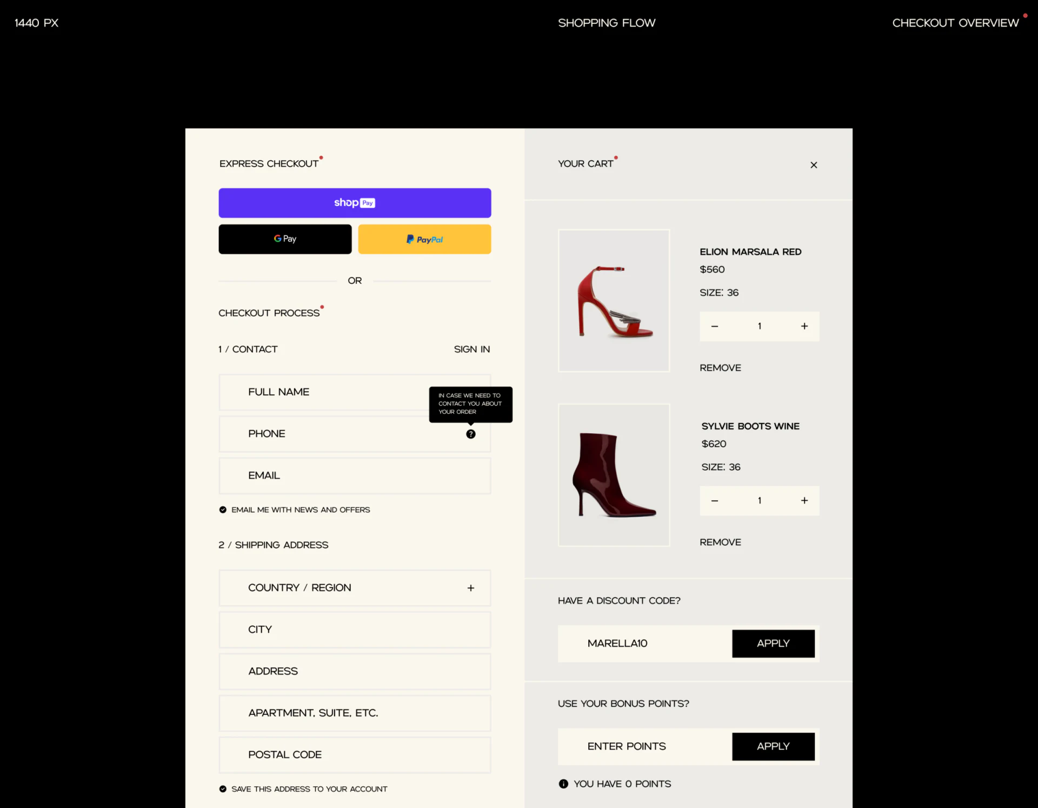Choose Google Pay express checkout
Image resolution: width=1038 pixels, height=808 pixels.
coord(285,239)
